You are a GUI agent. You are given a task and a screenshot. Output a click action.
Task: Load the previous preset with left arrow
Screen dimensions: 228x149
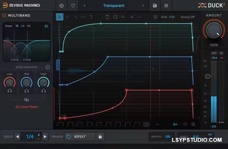tap(84, 6)
